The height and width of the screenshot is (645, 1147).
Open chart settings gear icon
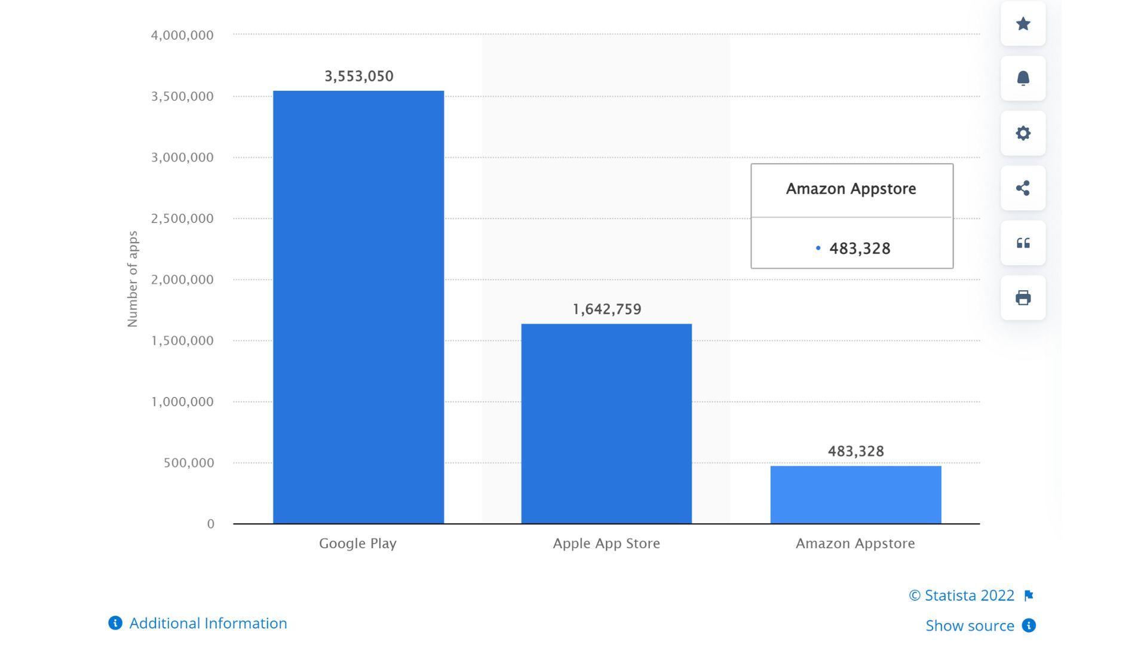click(x=1023, y=133)
